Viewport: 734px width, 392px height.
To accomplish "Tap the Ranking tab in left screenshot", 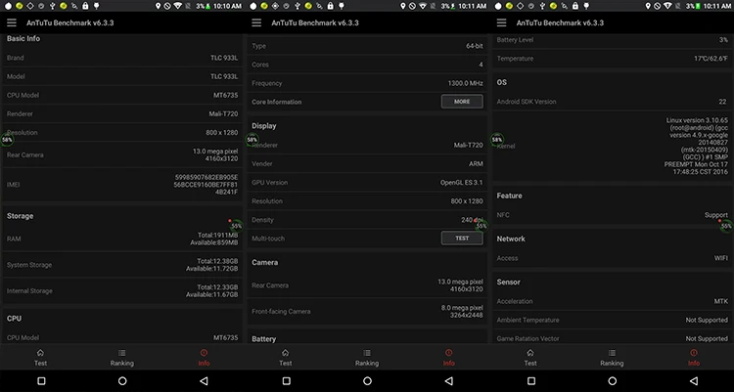I will coord(121,358).
